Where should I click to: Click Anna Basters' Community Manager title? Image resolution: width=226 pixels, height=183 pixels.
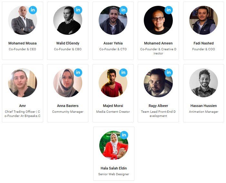[68, 111]
